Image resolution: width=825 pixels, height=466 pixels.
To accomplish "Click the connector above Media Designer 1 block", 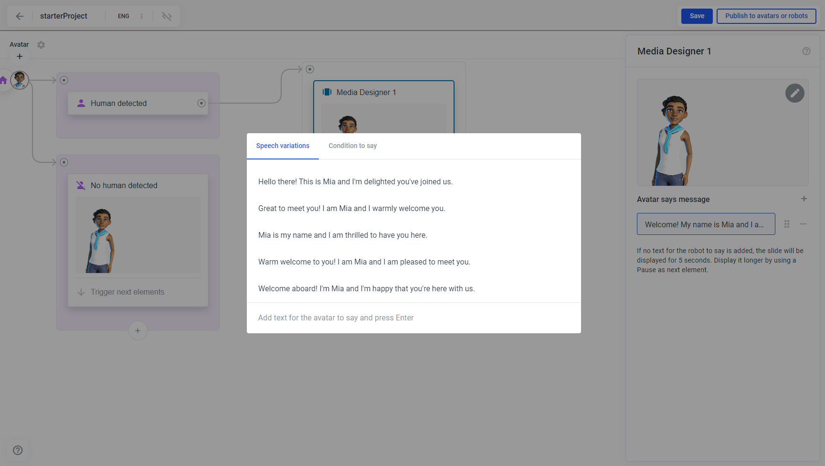I will 310,69.
